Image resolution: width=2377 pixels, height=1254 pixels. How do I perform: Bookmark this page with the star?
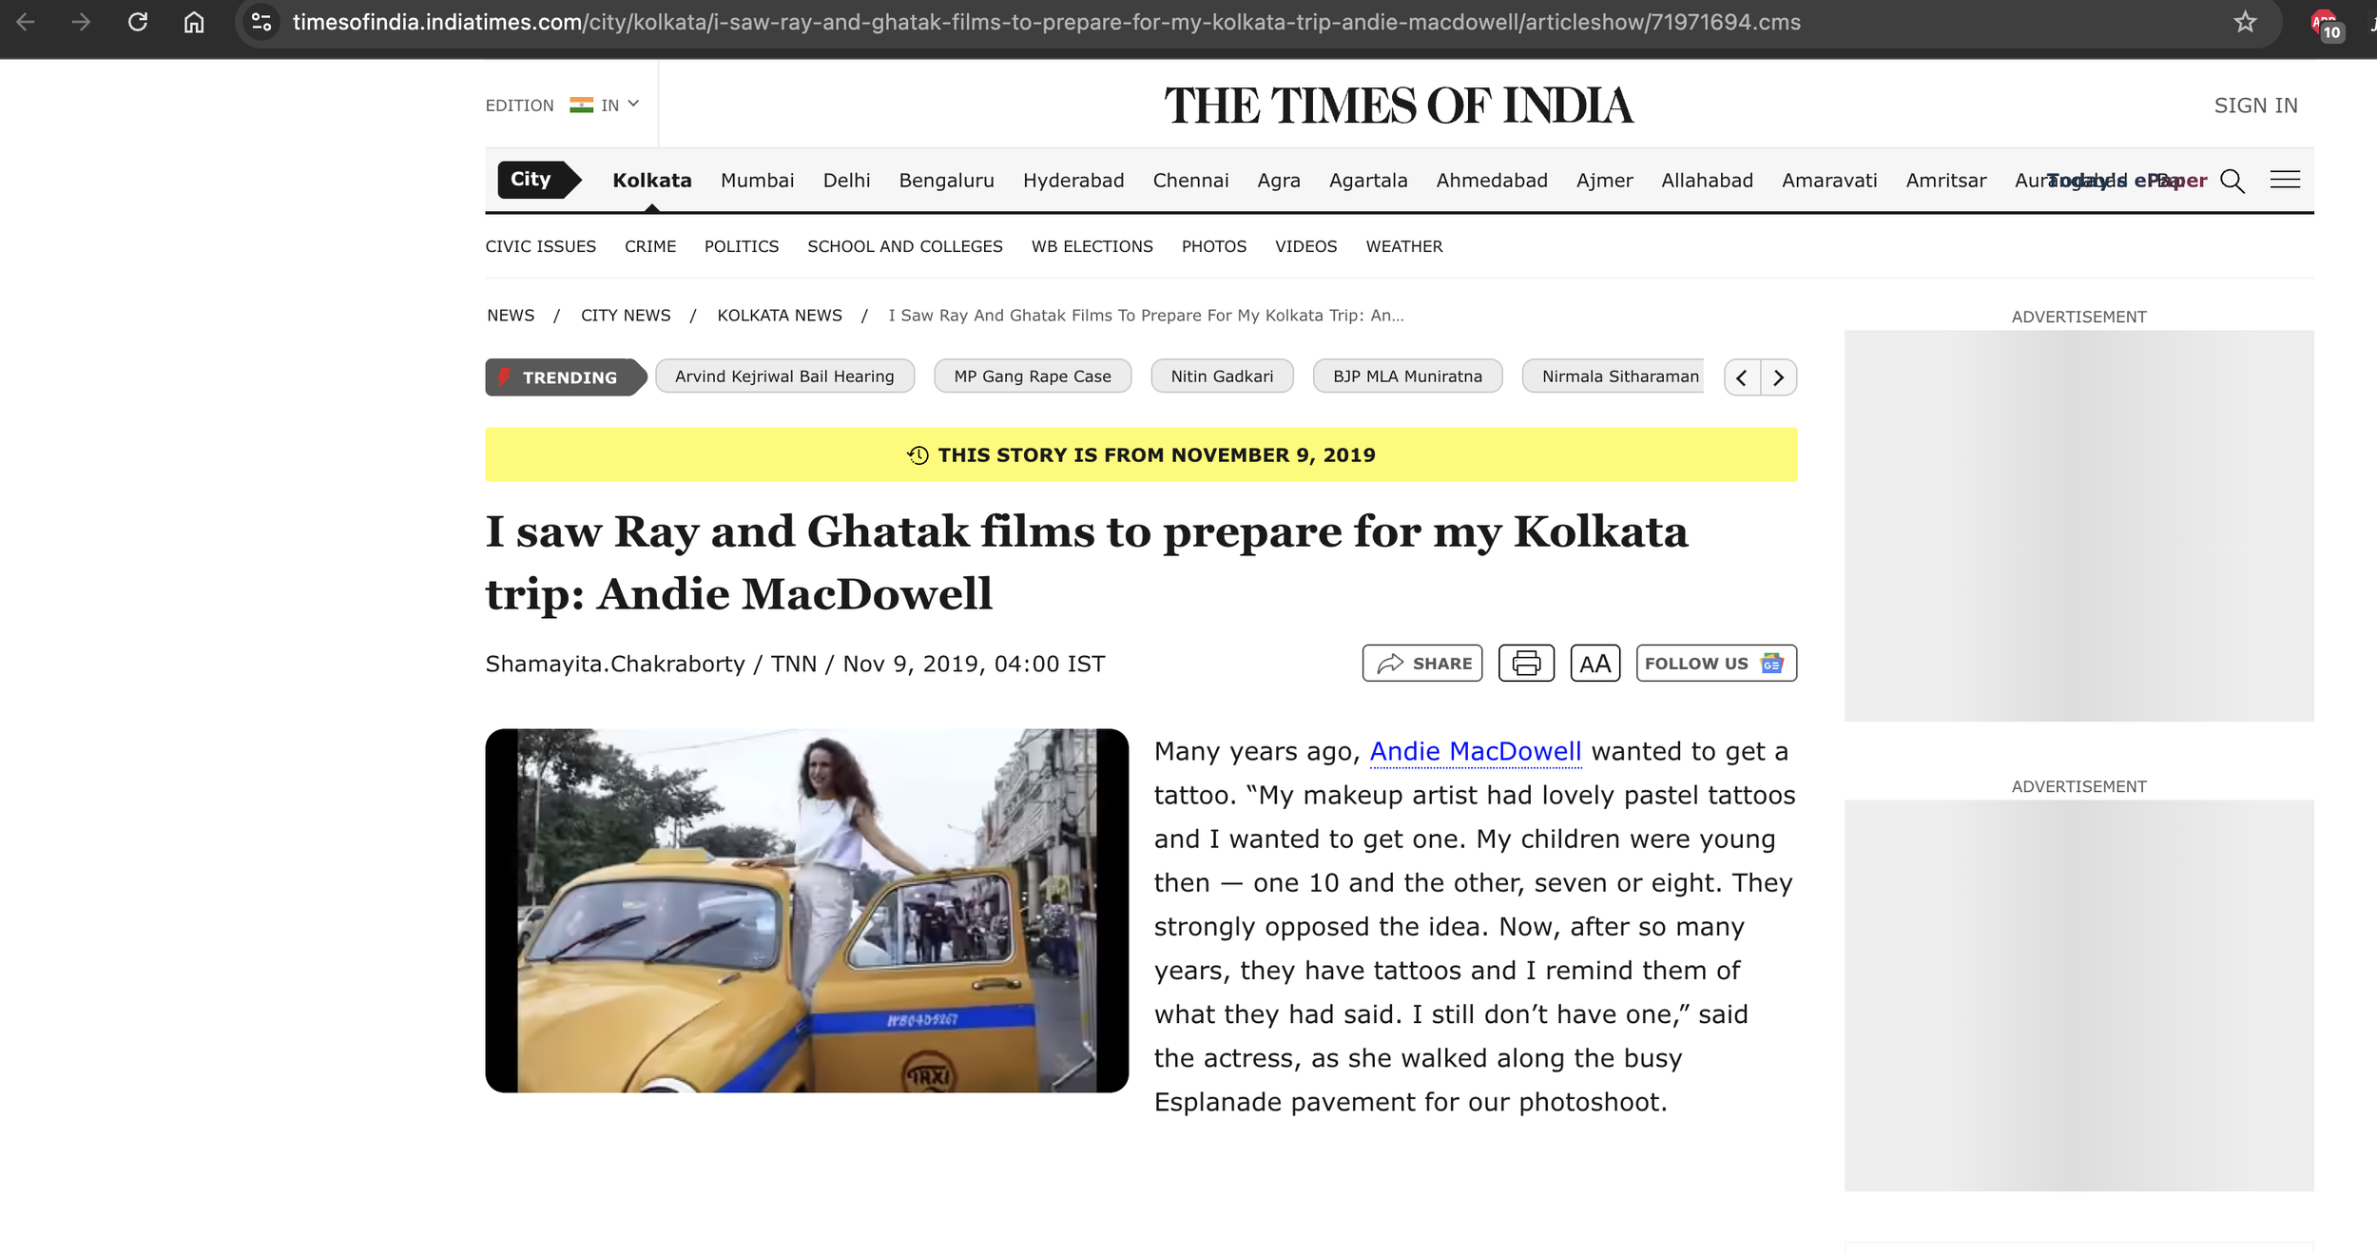pyautogui.click(x=2245, y=22)
